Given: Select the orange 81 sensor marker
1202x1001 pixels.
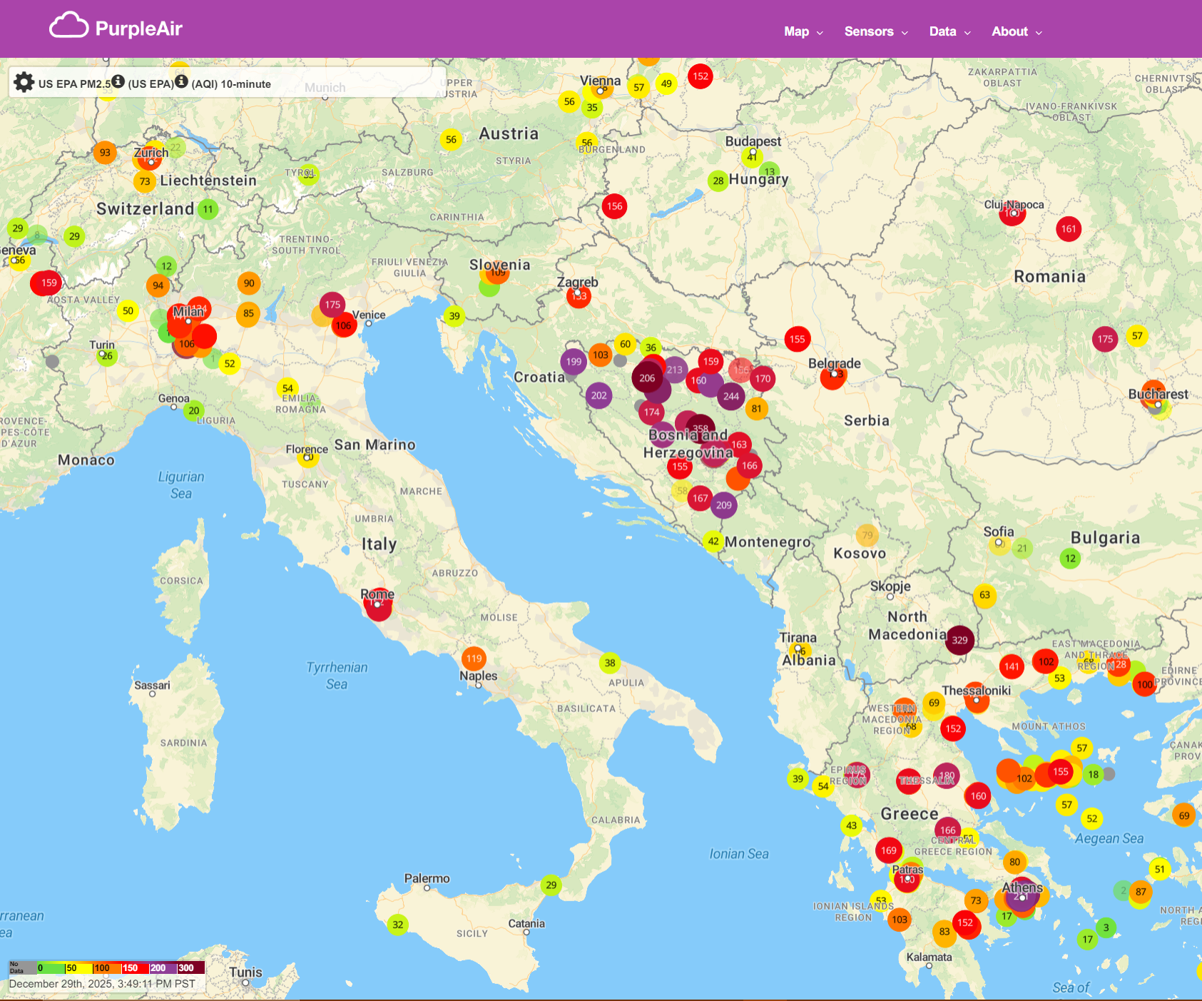Looking at the screenshot, I should [757, 409].
